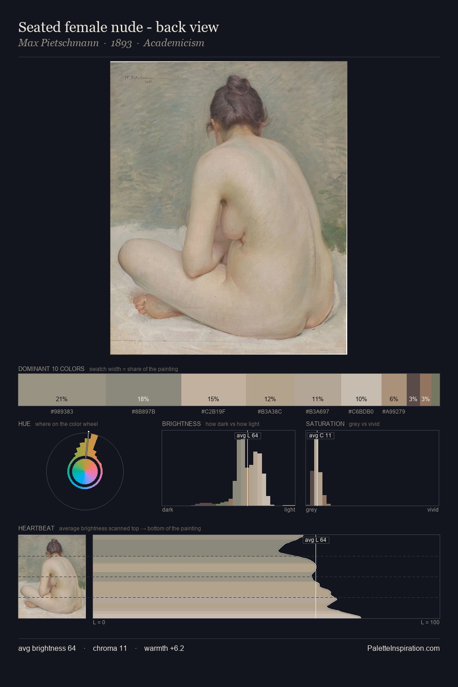Click the narrow green swatch at the palette end
Viewport: 458px width, 687px height.
click(x=436, y=390)
